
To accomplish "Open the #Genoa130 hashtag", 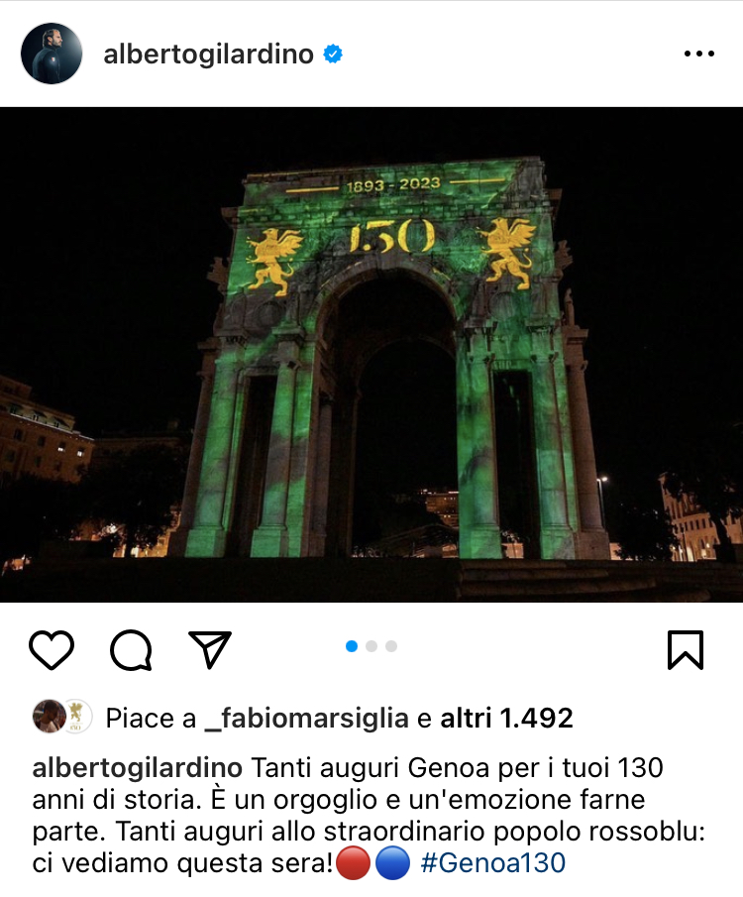I will click(x=493, y=862).
